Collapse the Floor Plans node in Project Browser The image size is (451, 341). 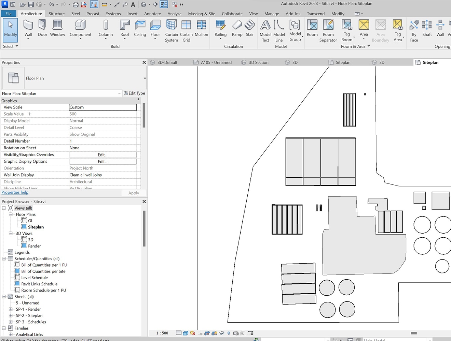pos(11,214)
